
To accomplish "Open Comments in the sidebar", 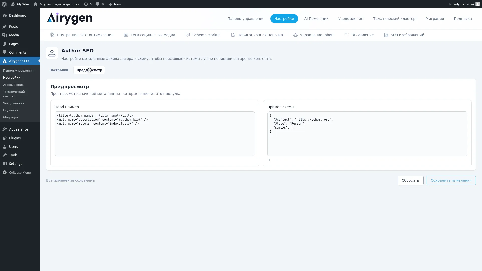I will (20, 52).
